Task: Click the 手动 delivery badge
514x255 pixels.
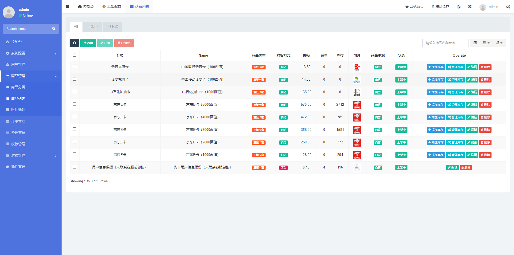Action: [284, 168]
